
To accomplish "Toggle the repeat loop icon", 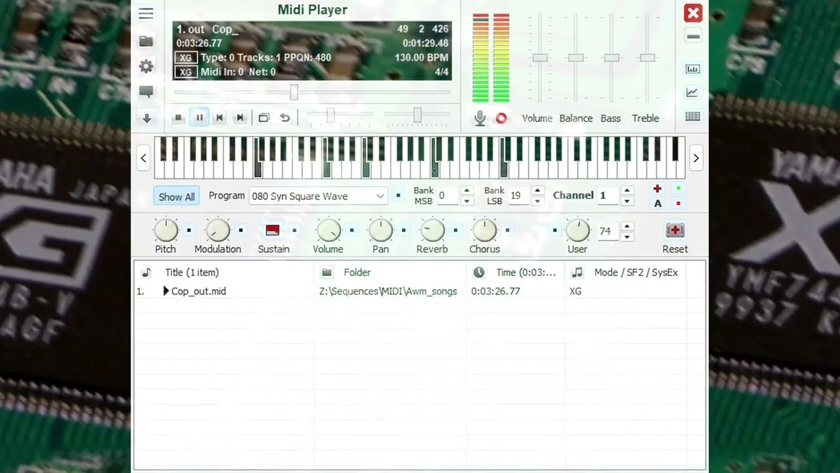I will pos(285,118).
